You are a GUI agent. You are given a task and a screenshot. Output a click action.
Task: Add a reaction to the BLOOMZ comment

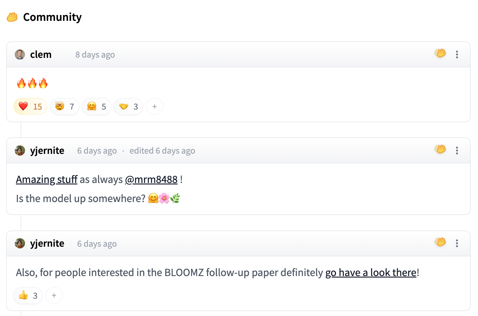tap(54, 295)
